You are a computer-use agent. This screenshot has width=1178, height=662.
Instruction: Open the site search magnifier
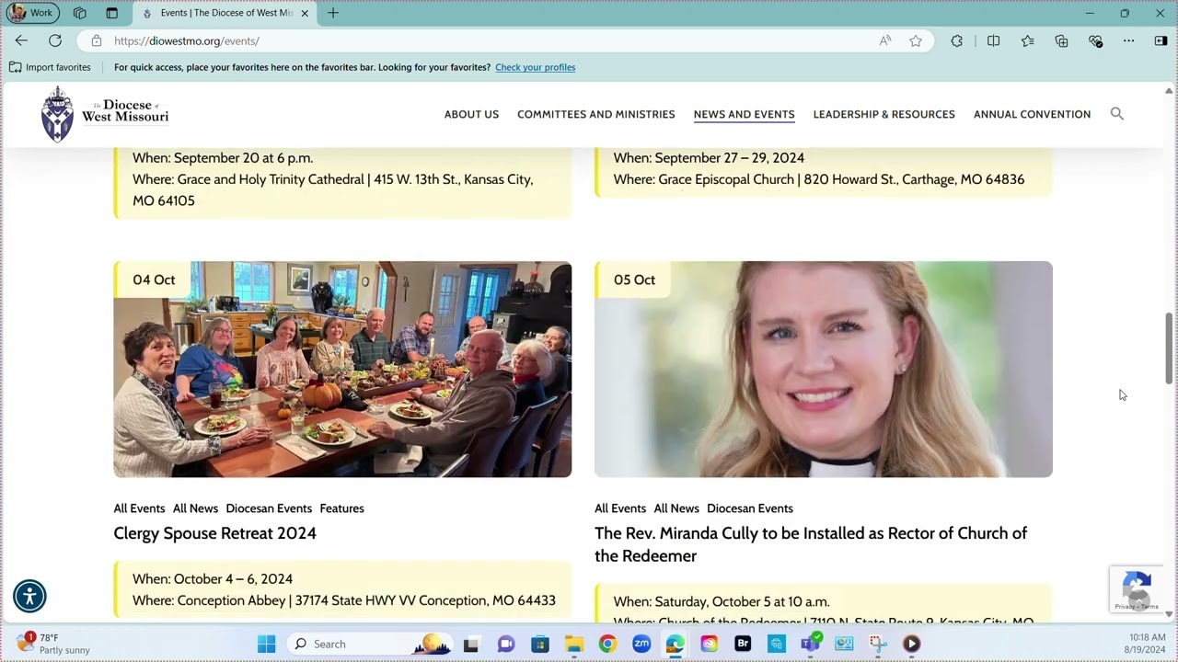(1117, 114)
